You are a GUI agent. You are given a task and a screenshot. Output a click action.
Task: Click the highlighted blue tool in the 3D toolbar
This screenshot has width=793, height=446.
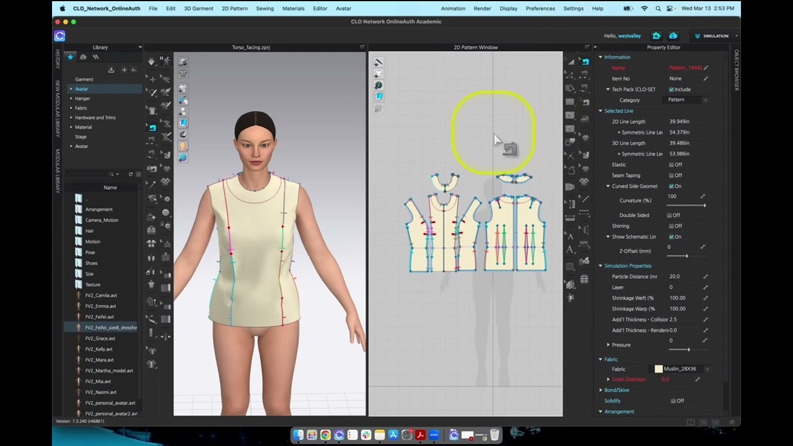(152, 127)
